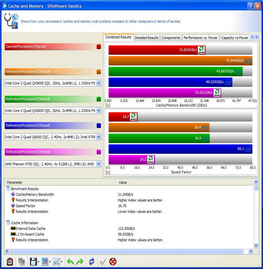Viewport: 263px width, 269px height.
Task: Close the Cache and Memory window
Action: (258, 6)
